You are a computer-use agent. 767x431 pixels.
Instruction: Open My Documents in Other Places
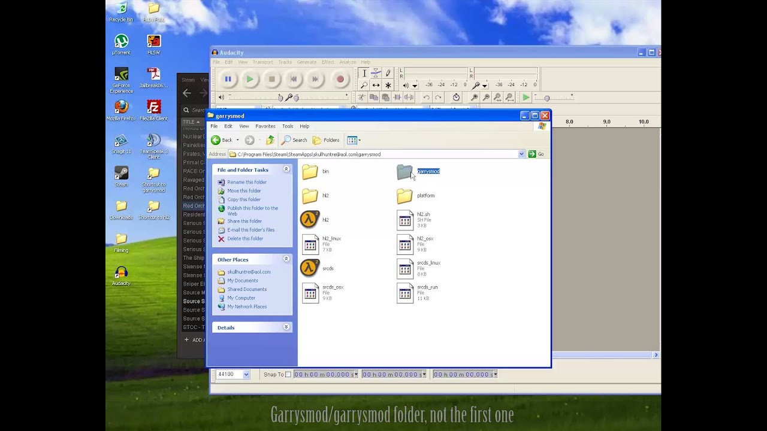click(242, 280)
